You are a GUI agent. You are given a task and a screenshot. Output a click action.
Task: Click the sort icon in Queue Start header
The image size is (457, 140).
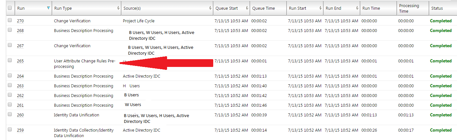coord(247,8)
